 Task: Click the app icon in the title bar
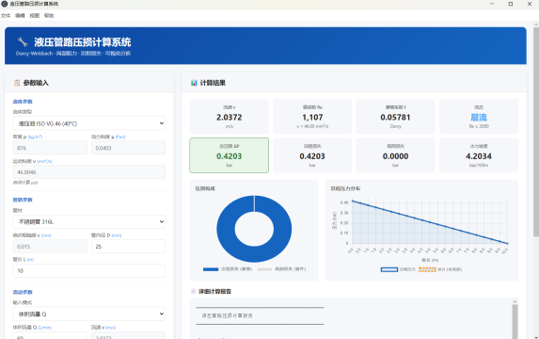click(x=5, y=4)
